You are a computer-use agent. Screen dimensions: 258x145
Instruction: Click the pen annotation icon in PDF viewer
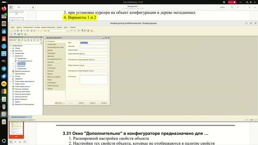(33, 7)
